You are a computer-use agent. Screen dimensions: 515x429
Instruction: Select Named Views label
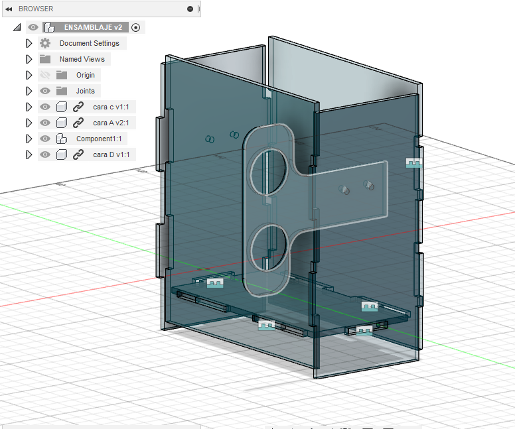(82, 59)
